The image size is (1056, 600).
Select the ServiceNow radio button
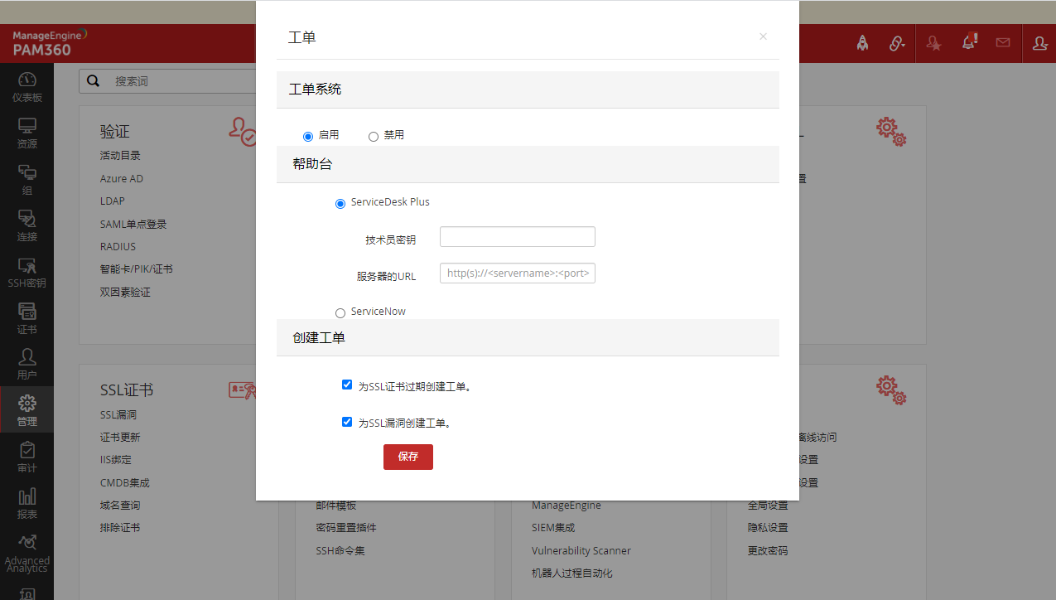(340, 312)
